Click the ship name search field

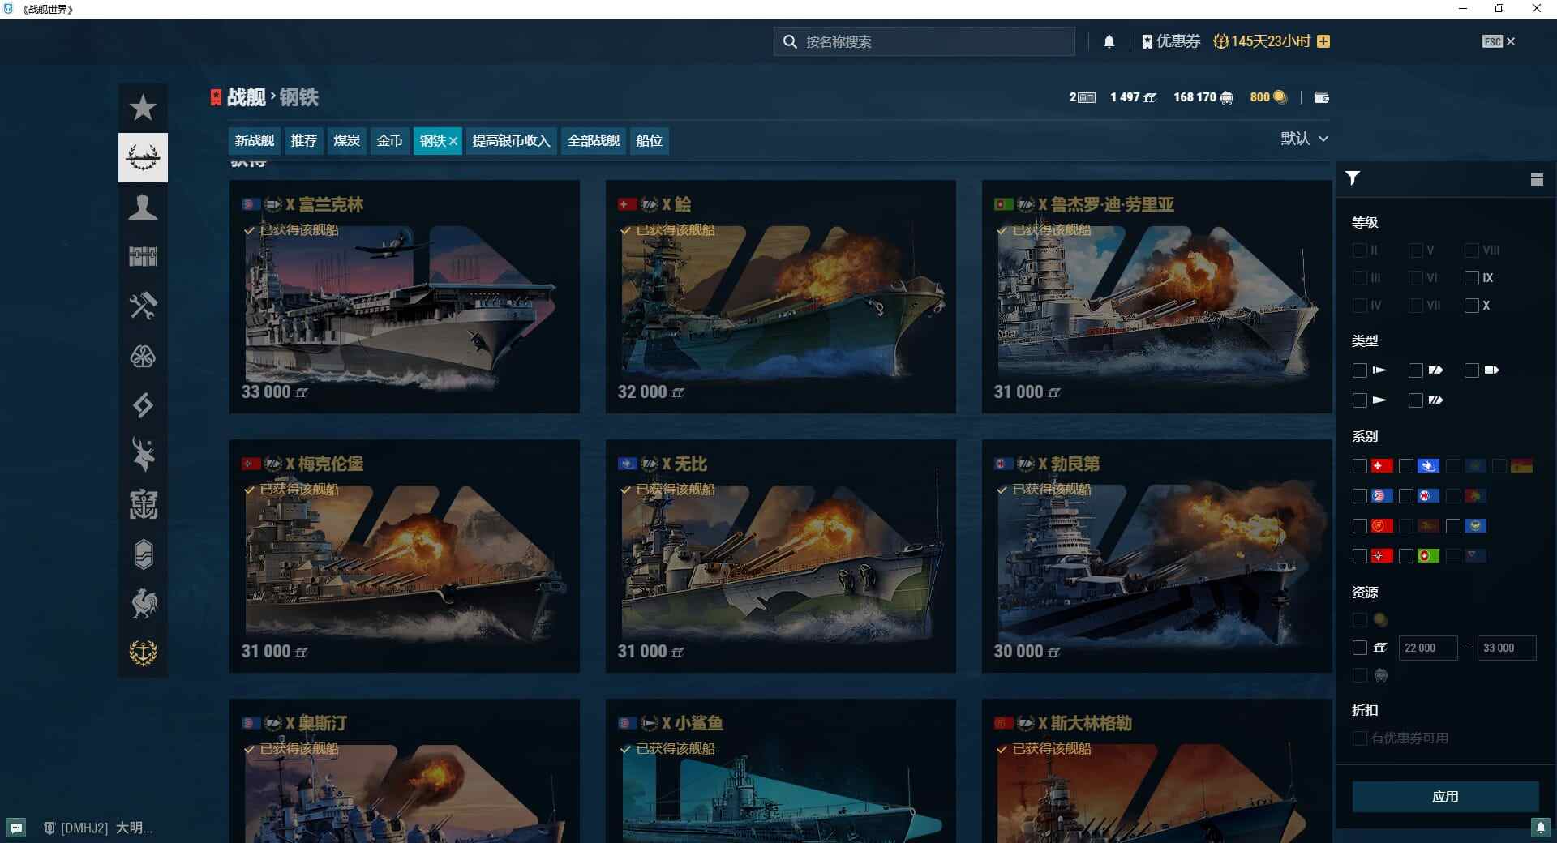click(x=923, y=41)
